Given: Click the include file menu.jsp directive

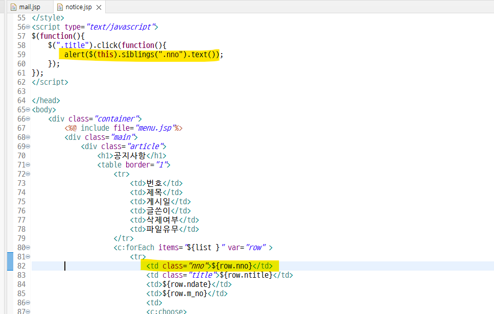Looking at the screenshot, I should (x=124, y=128).
